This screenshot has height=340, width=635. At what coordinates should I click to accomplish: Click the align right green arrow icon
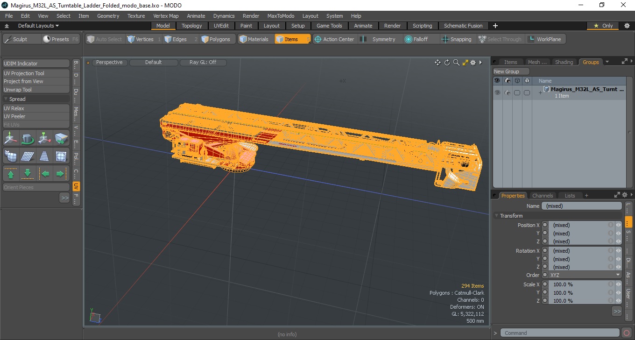(x=61, y=174)
